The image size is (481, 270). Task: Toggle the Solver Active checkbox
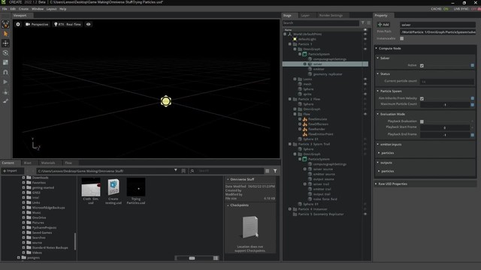click(x=422, y=65)
